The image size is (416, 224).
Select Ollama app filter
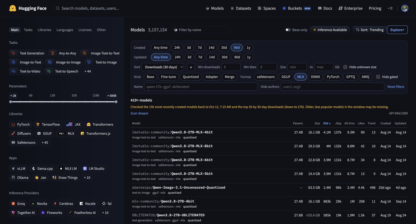pos(20,177)
